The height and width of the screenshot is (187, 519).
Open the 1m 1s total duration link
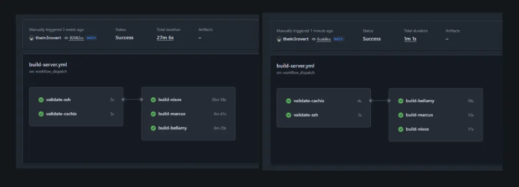410,39
